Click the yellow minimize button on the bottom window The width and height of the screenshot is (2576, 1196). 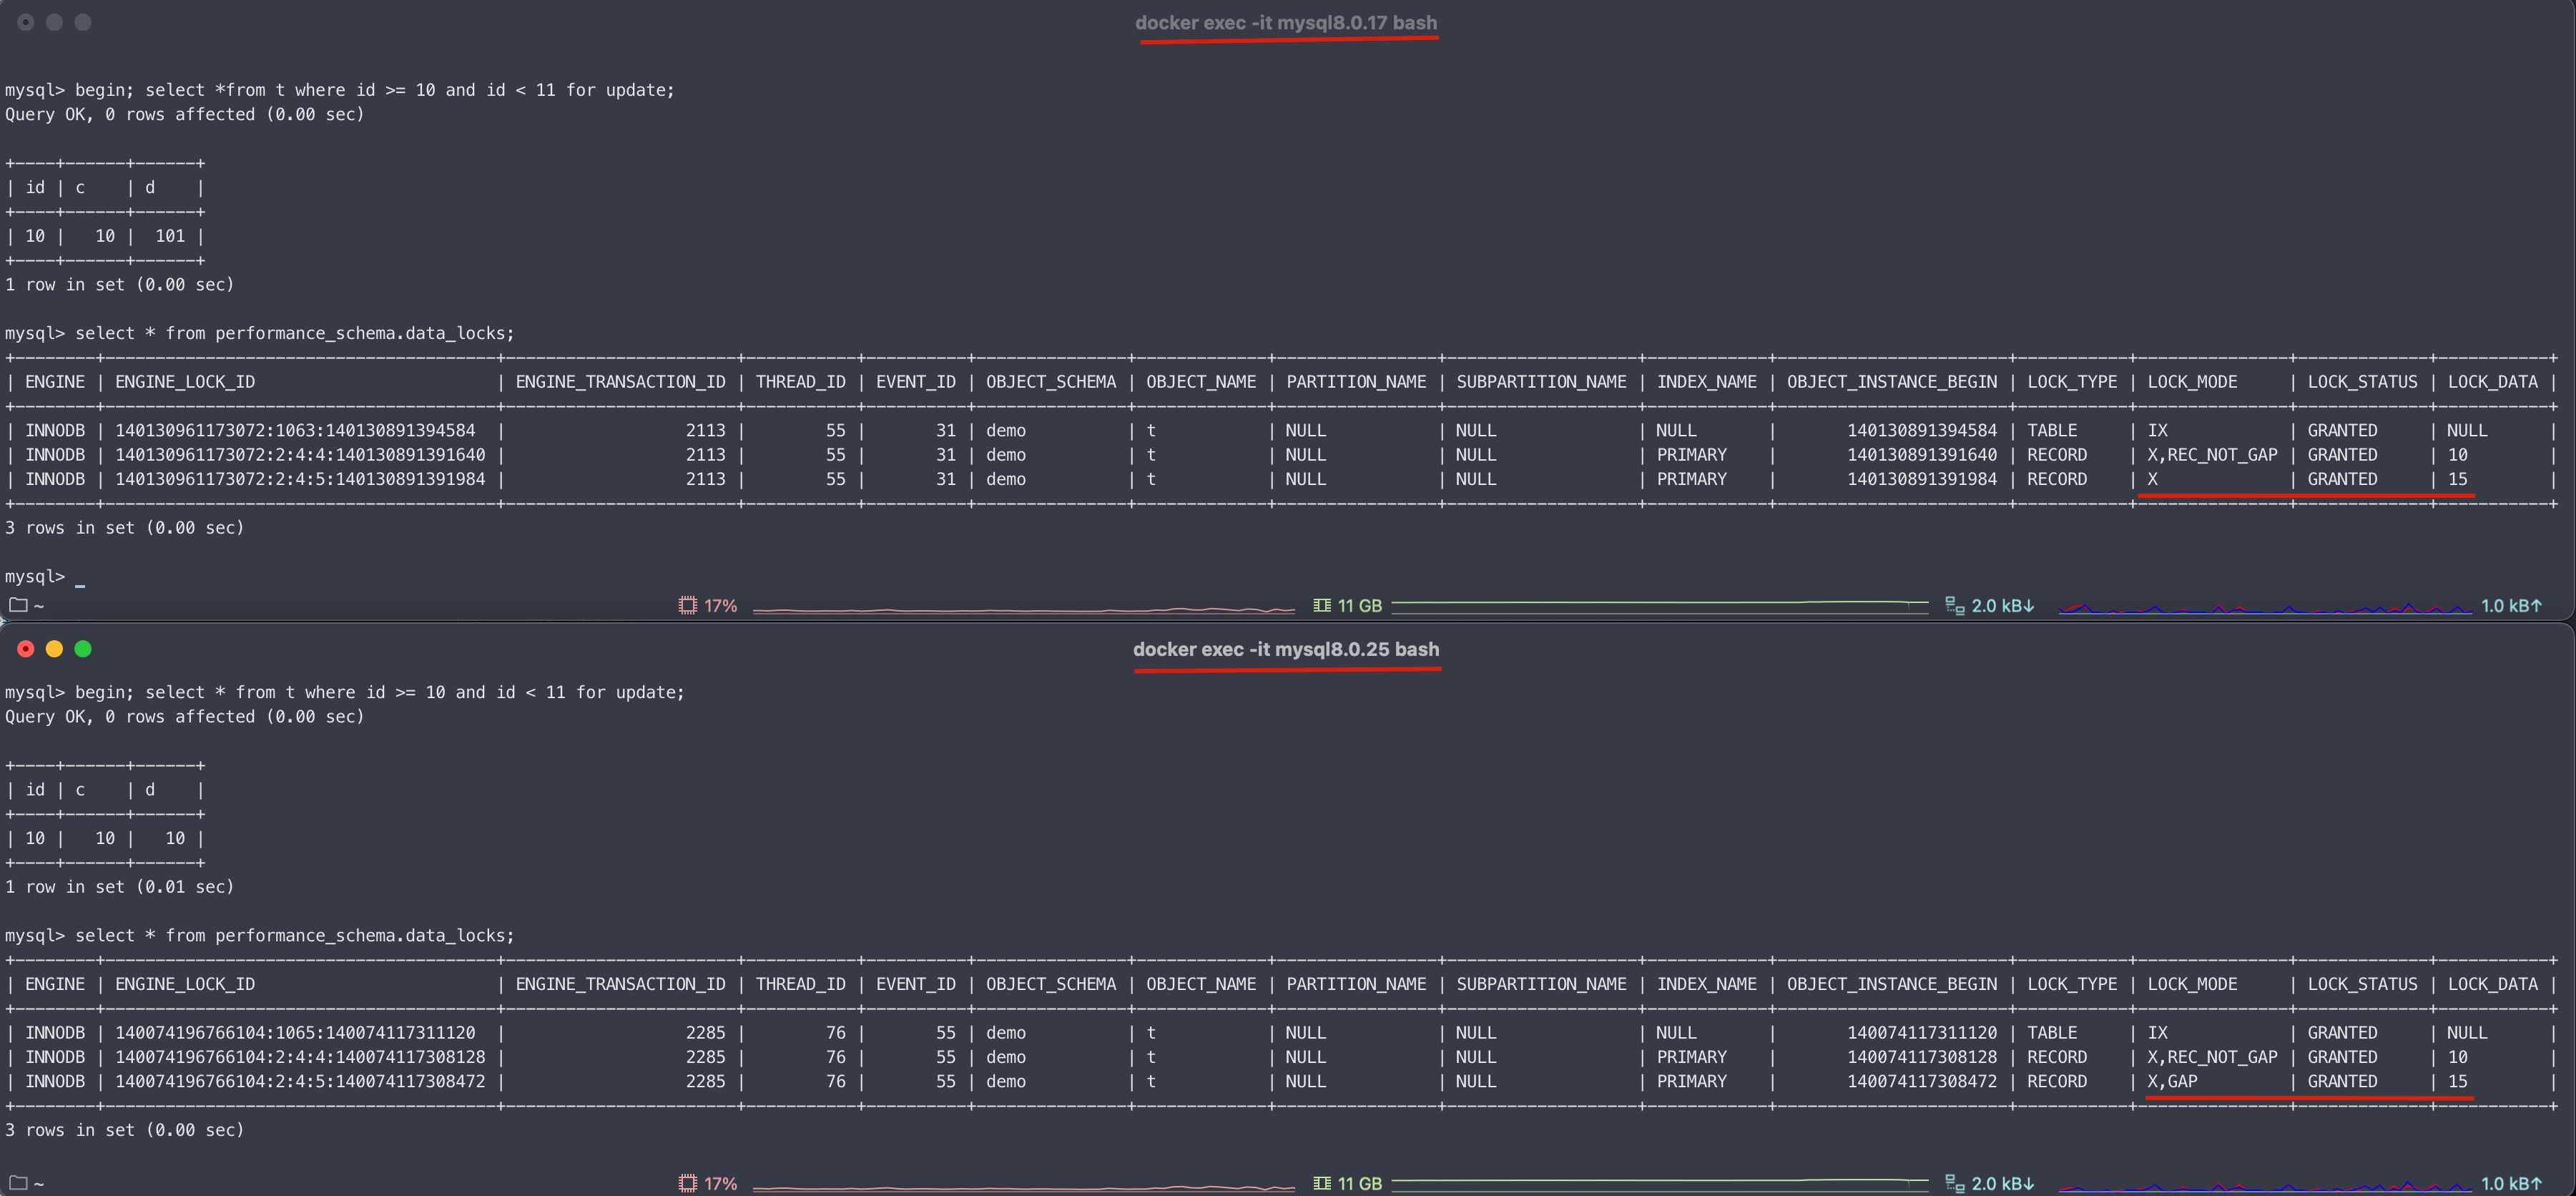coord(54,648)
